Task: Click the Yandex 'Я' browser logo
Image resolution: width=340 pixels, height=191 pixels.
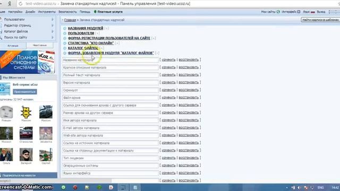Action: pos(10,4)
